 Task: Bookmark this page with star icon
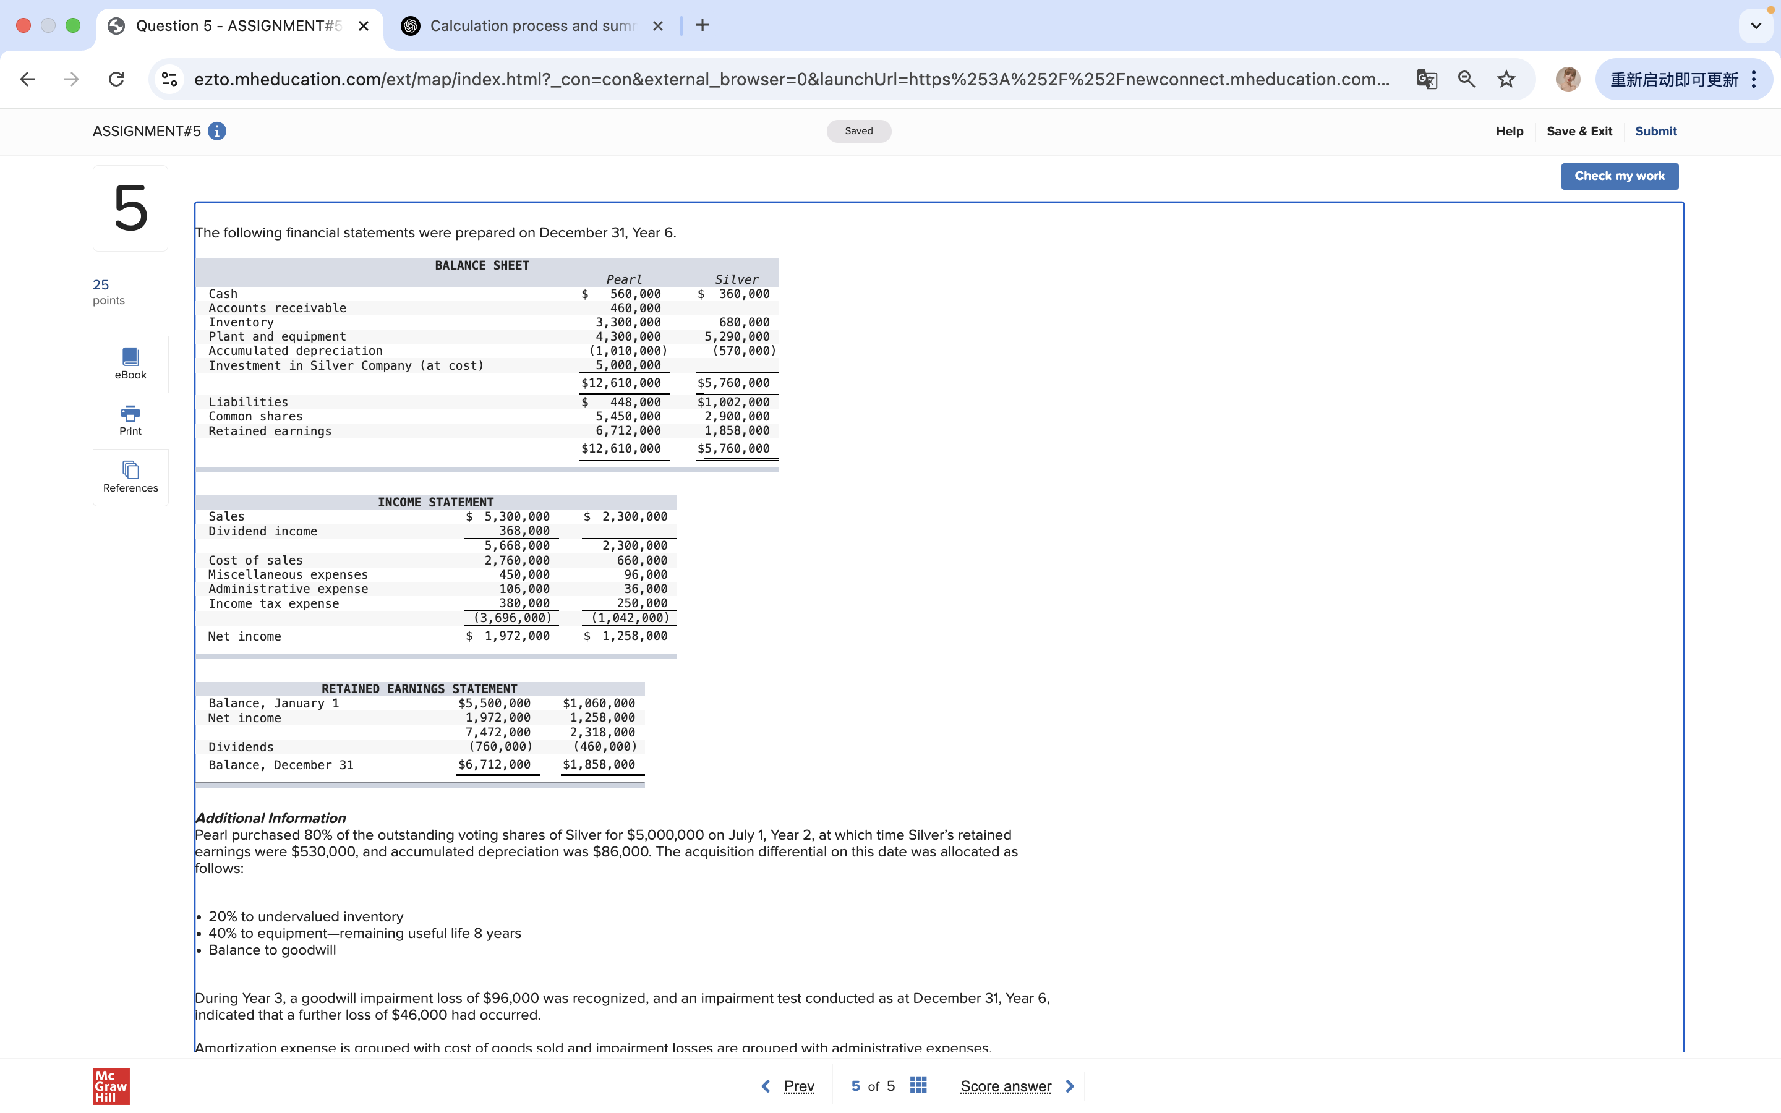tap(1506, 80)
